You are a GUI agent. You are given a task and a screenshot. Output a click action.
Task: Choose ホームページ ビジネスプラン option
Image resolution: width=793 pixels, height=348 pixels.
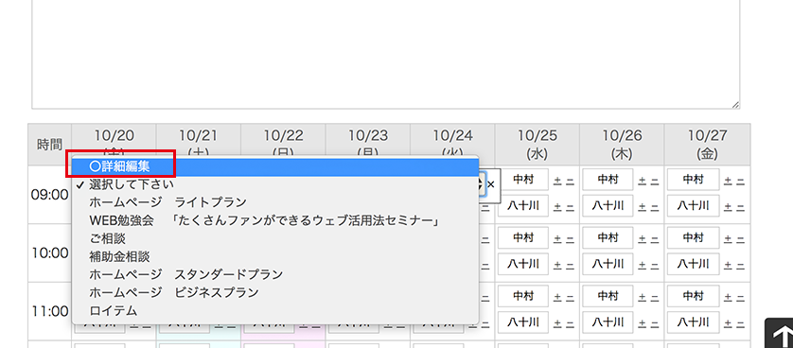[x=275, y=292]
